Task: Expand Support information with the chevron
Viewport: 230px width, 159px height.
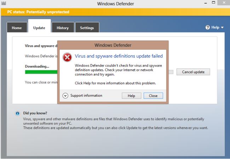Action: click(x=65, y=96)
